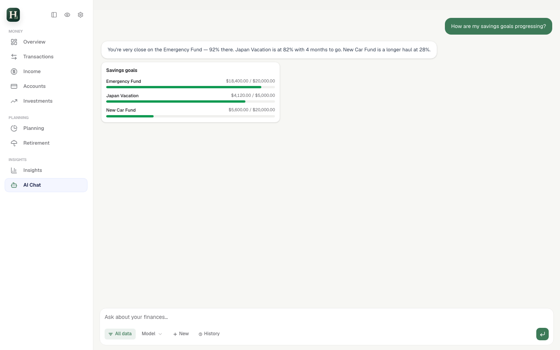Click the Emergency Fund progress bar
Image resolution: width=560 pixels, height=350 pixels.
[x=191, y=87]
